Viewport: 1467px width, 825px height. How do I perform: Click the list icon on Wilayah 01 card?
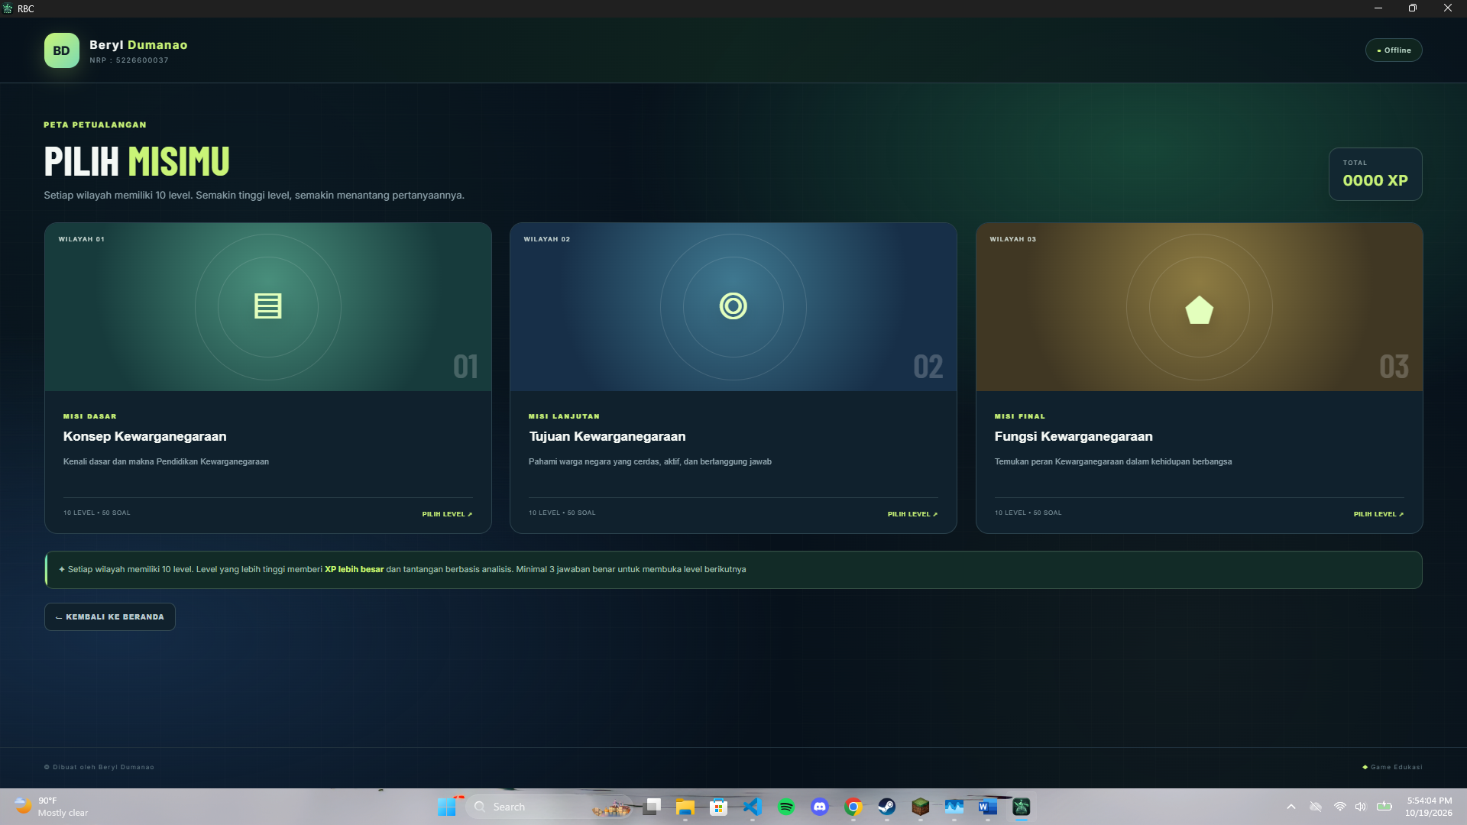pyautogui.click(x=268, y=306)
